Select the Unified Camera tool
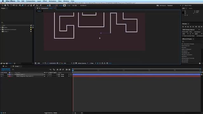 pyautogui.click(x=14, y=5)
